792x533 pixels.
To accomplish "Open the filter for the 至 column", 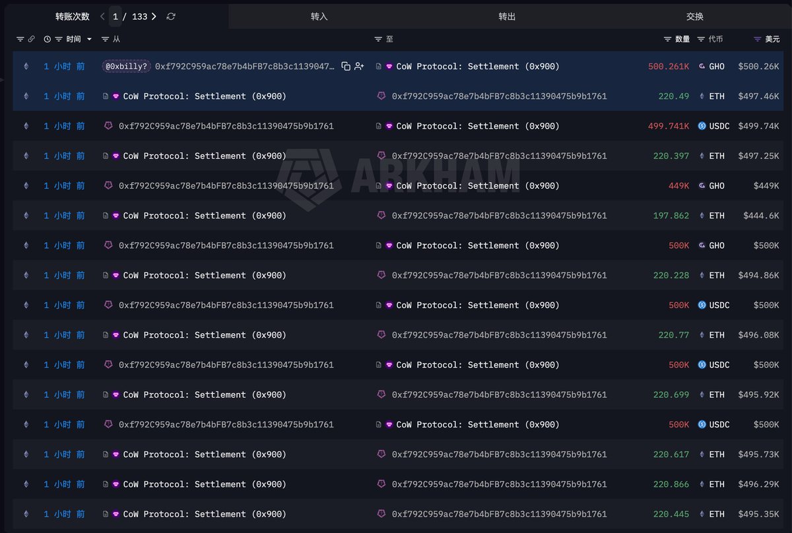I will (x=378, y=40).
